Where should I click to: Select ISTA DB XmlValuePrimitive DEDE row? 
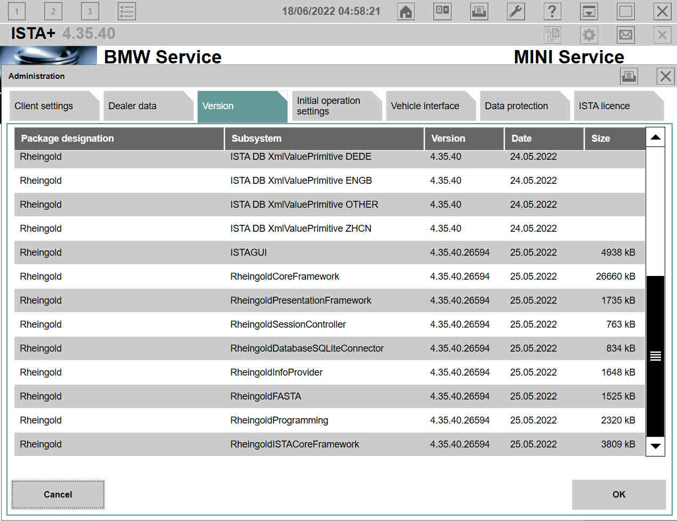[329, 159]
